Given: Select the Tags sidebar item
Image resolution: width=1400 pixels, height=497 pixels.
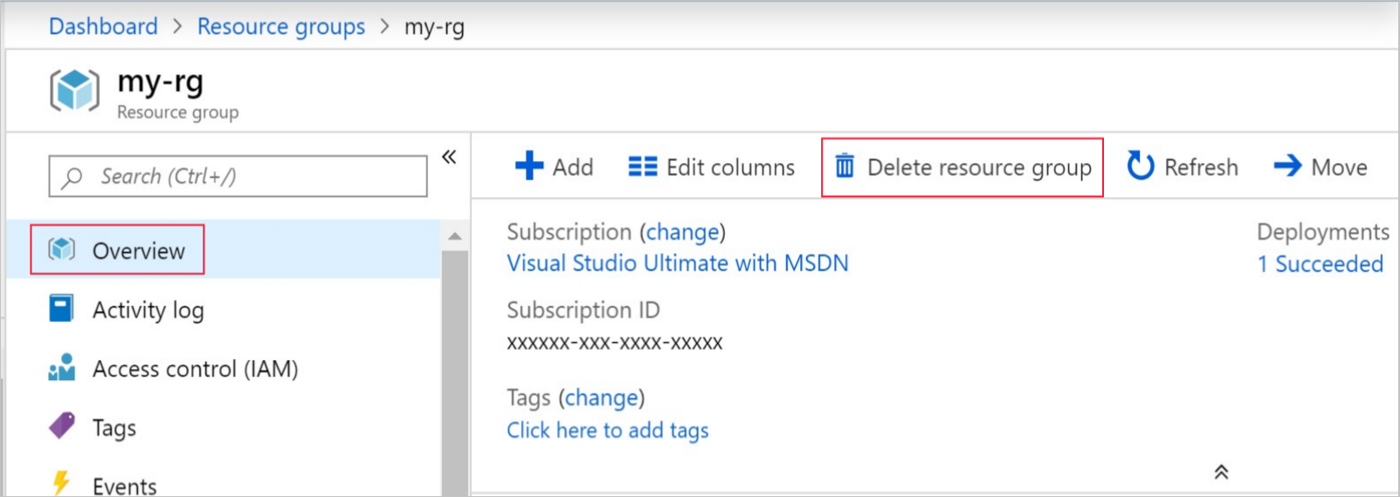Looking at the screenshot, I should (114, 428).
